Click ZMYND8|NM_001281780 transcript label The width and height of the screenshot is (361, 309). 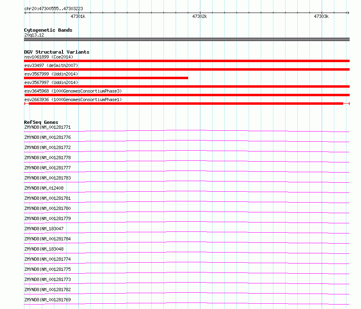pyautogui.click(x=47, y=208)
